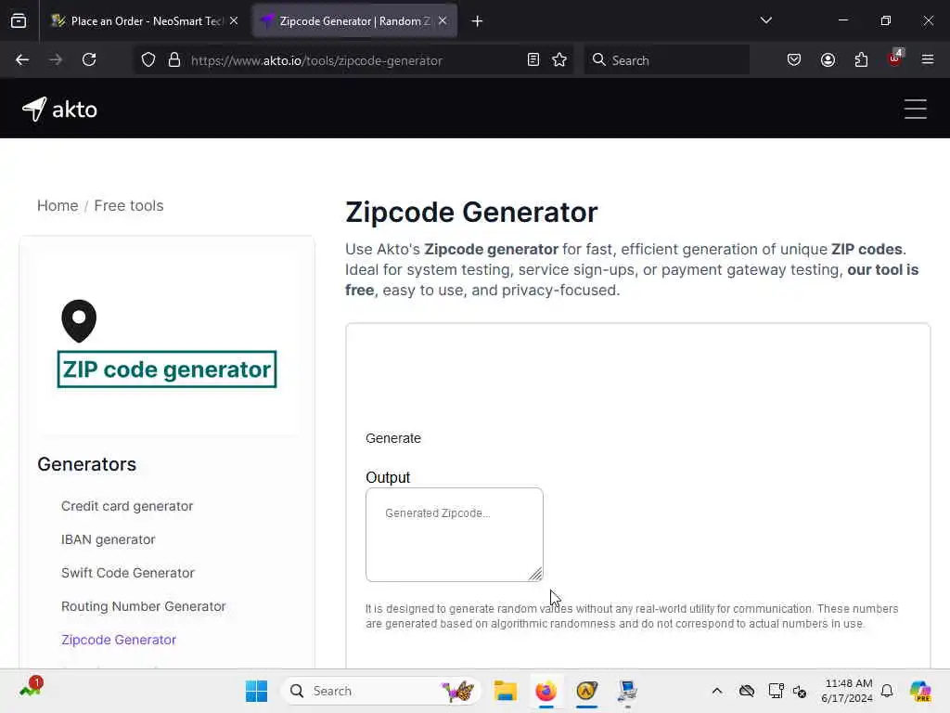The height and width of the screenshot is (713, 950).
Task: Open Firefox View recent browsing button
Action: click(x=19, y=21)
